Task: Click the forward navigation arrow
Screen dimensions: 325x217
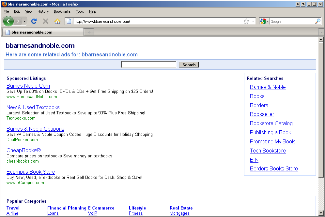Action: (18, 21)
